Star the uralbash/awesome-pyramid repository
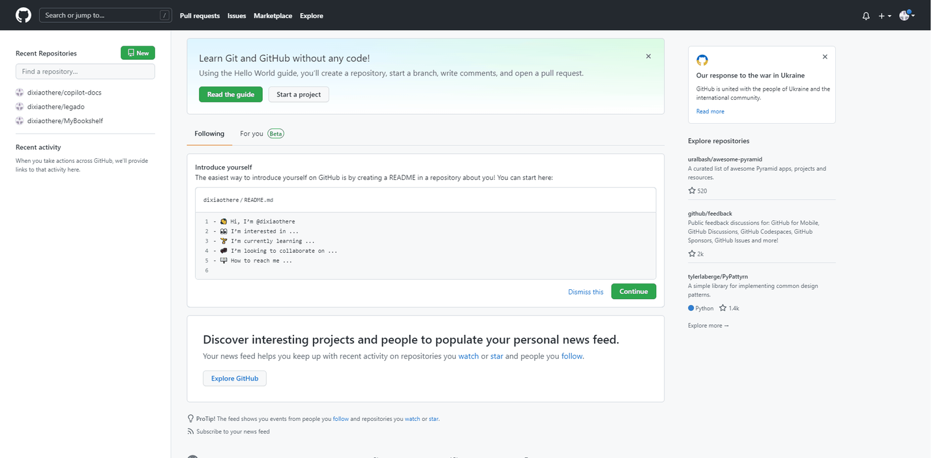The width and height of the screenshot is (939, 458). (x=692, y=191)
